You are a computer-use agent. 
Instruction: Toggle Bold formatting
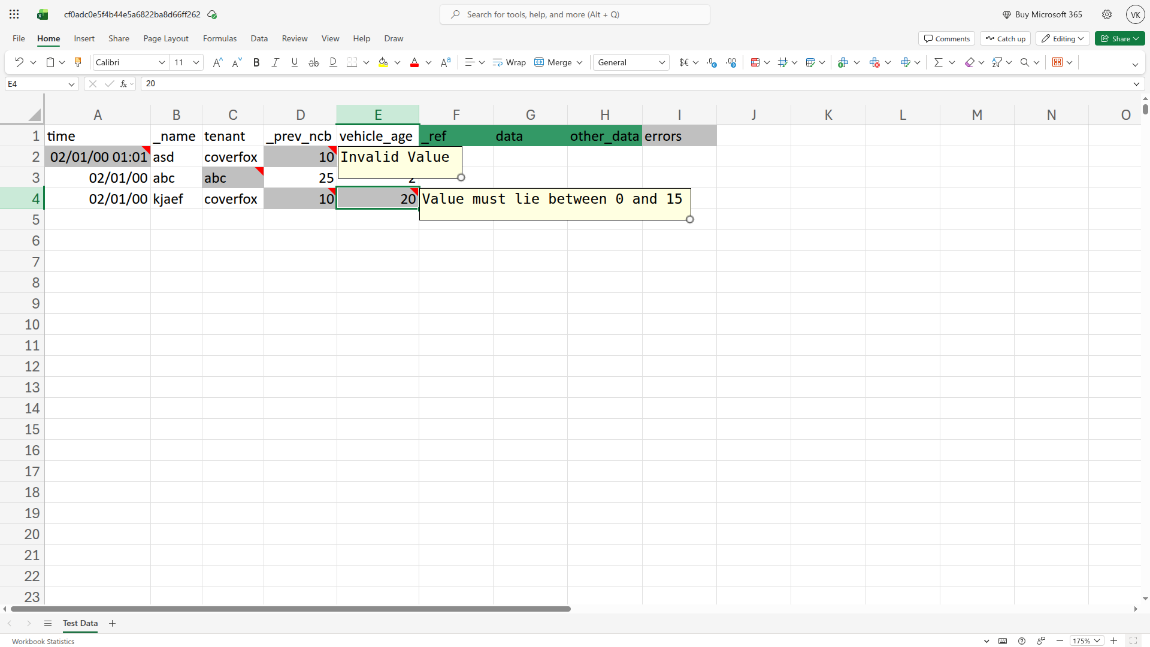(256, 62)
